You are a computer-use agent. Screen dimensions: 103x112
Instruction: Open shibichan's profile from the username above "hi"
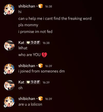[x=27, y=6]
